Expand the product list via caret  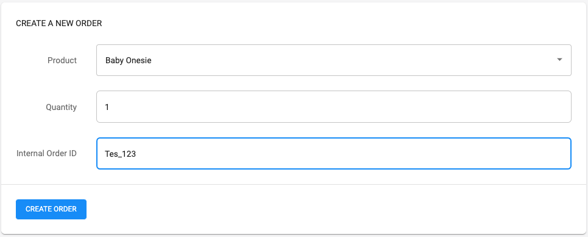559,60
